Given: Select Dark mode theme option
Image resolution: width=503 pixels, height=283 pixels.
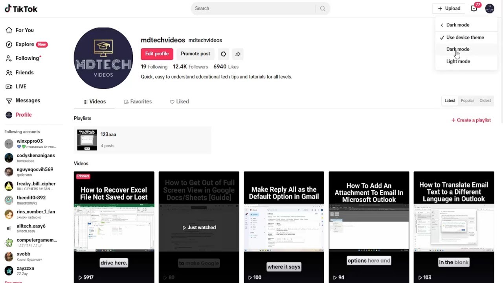Looking at the screenshot, I should click(x=467, y=49).
